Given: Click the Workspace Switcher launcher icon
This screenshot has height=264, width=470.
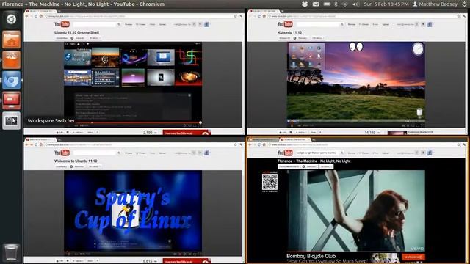Looking at the screenshot, I should click(x=12, y=120).
